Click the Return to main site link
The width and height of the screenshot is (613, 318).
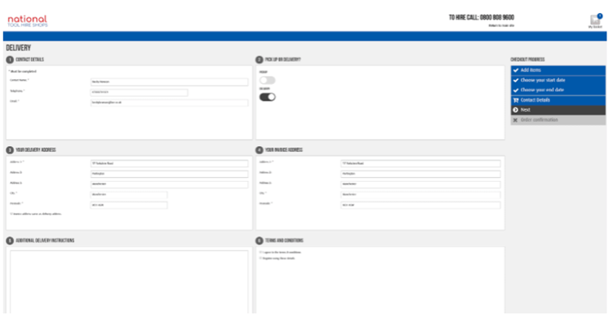501,26
